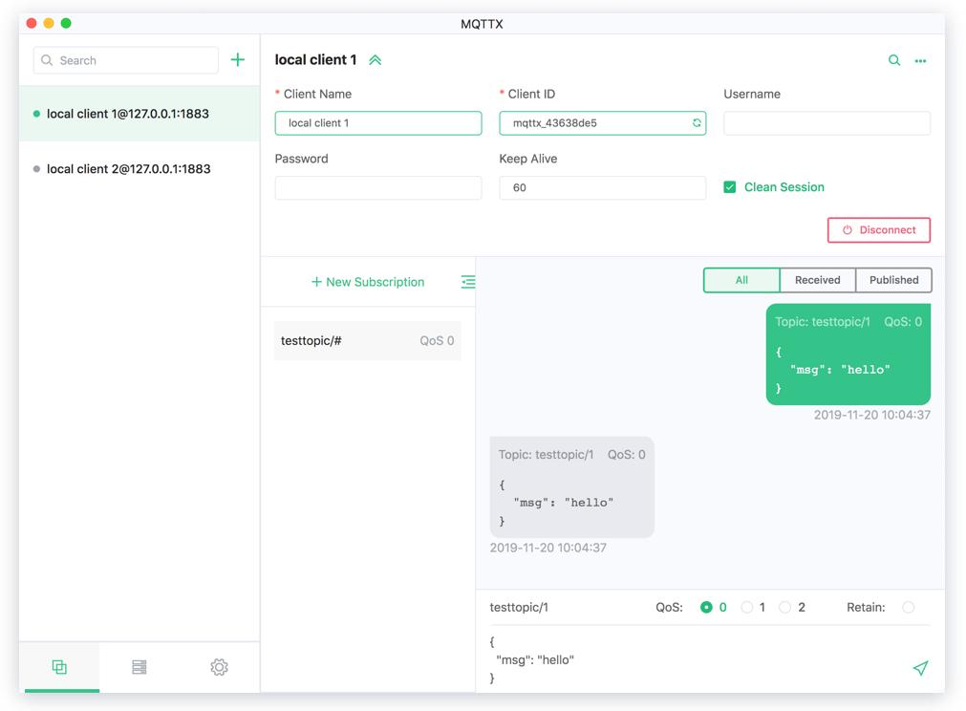
Task: Click the plus icon beside New Subscription
Action: pos(316,282)
